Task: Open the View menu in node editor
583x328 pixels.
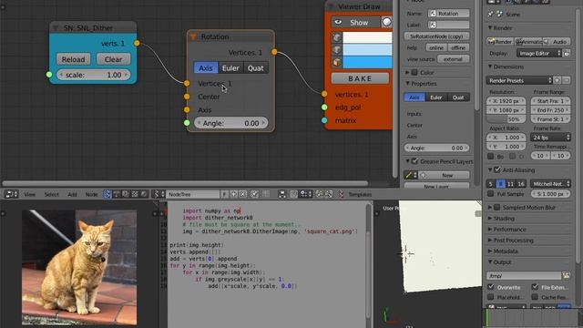Action: (29, 194)
